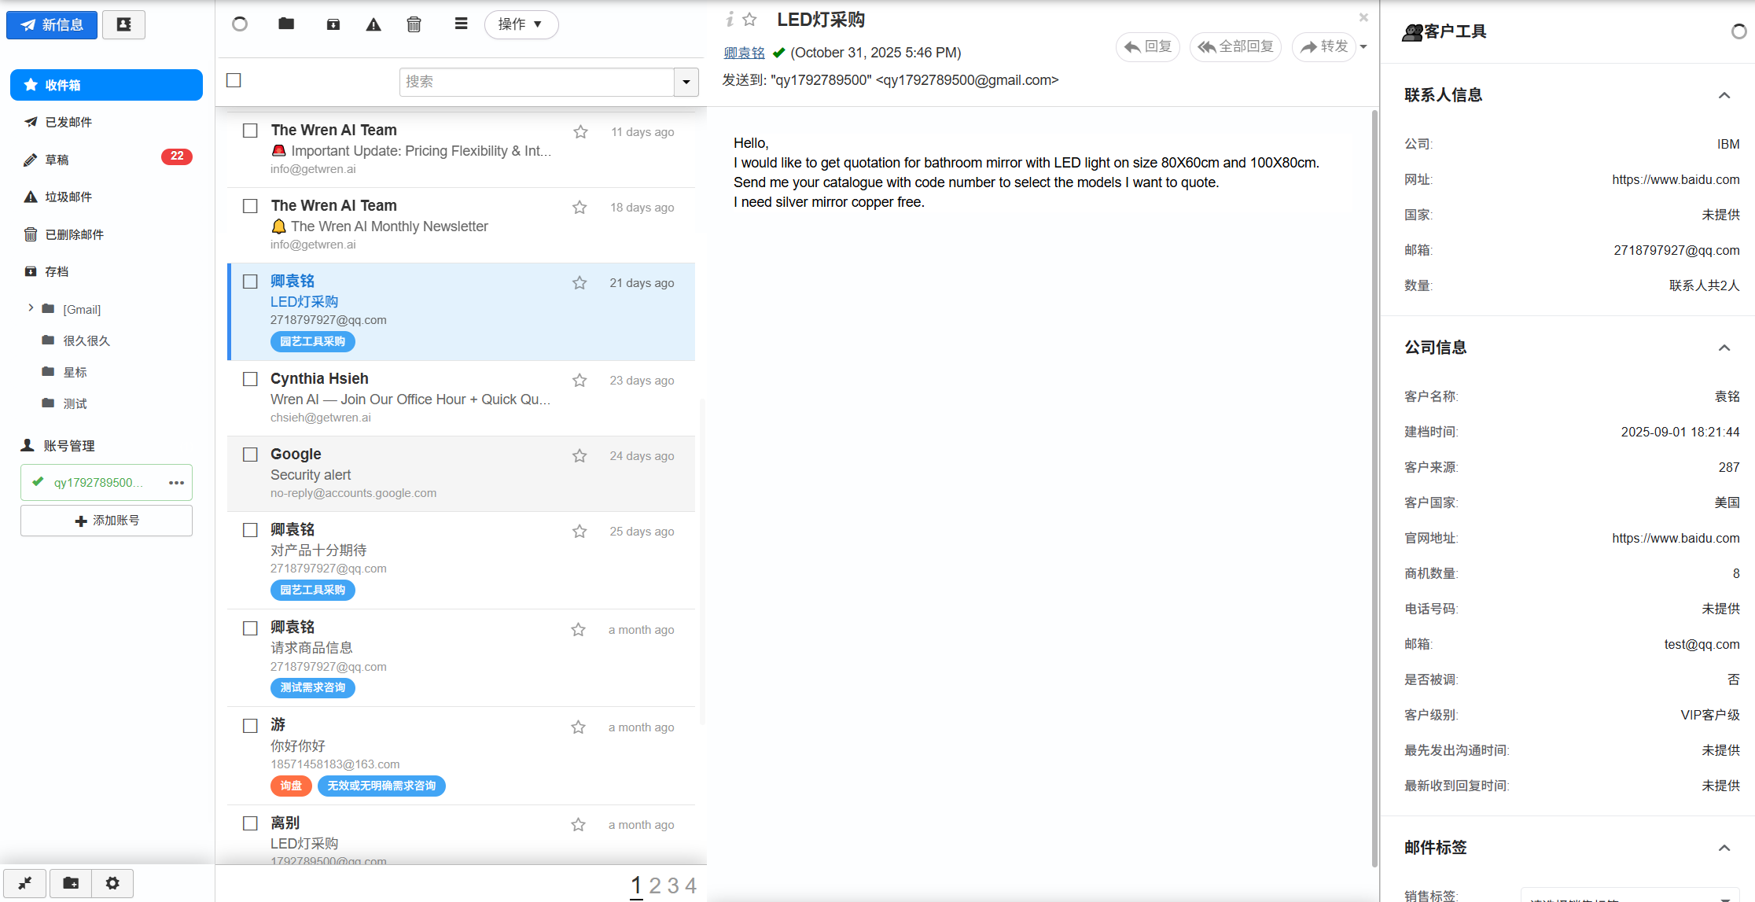Viewport: 1755px width, 902px height.
Task: Select checkbox for first Wren AI Team email
Action: coord(250,131)
